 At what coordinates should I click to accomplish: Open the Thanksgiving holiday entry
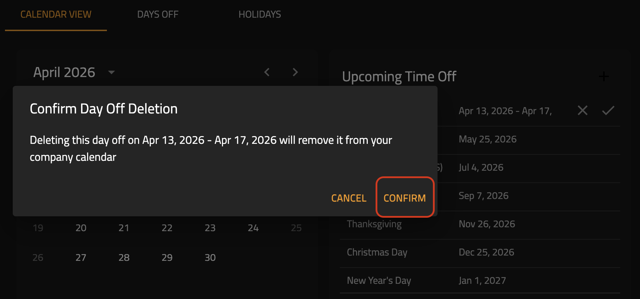[x=374, y=224]
